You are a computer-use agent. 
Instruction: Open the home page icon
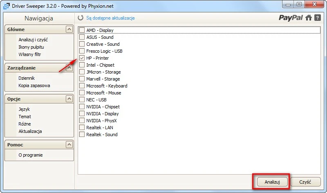(x=309, y=18)
